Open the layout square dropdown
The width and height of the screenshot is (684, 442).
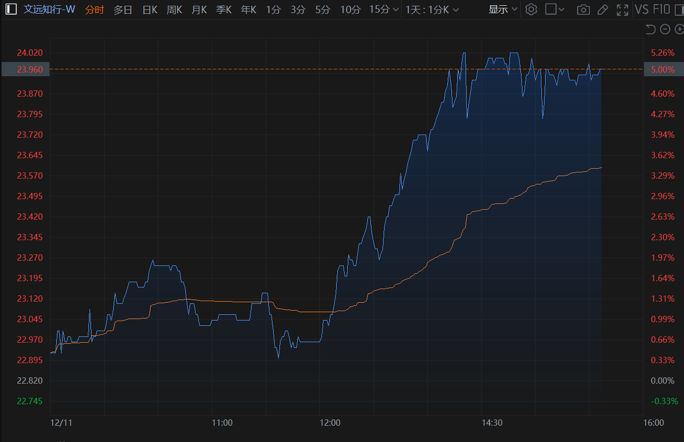pos(555,9)
